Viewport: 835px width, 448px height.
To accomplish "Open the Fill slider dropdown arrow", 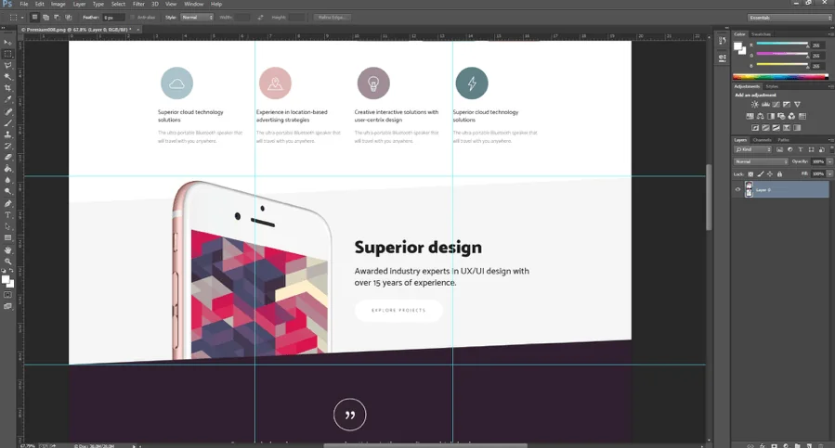I will tap(829, 173).
